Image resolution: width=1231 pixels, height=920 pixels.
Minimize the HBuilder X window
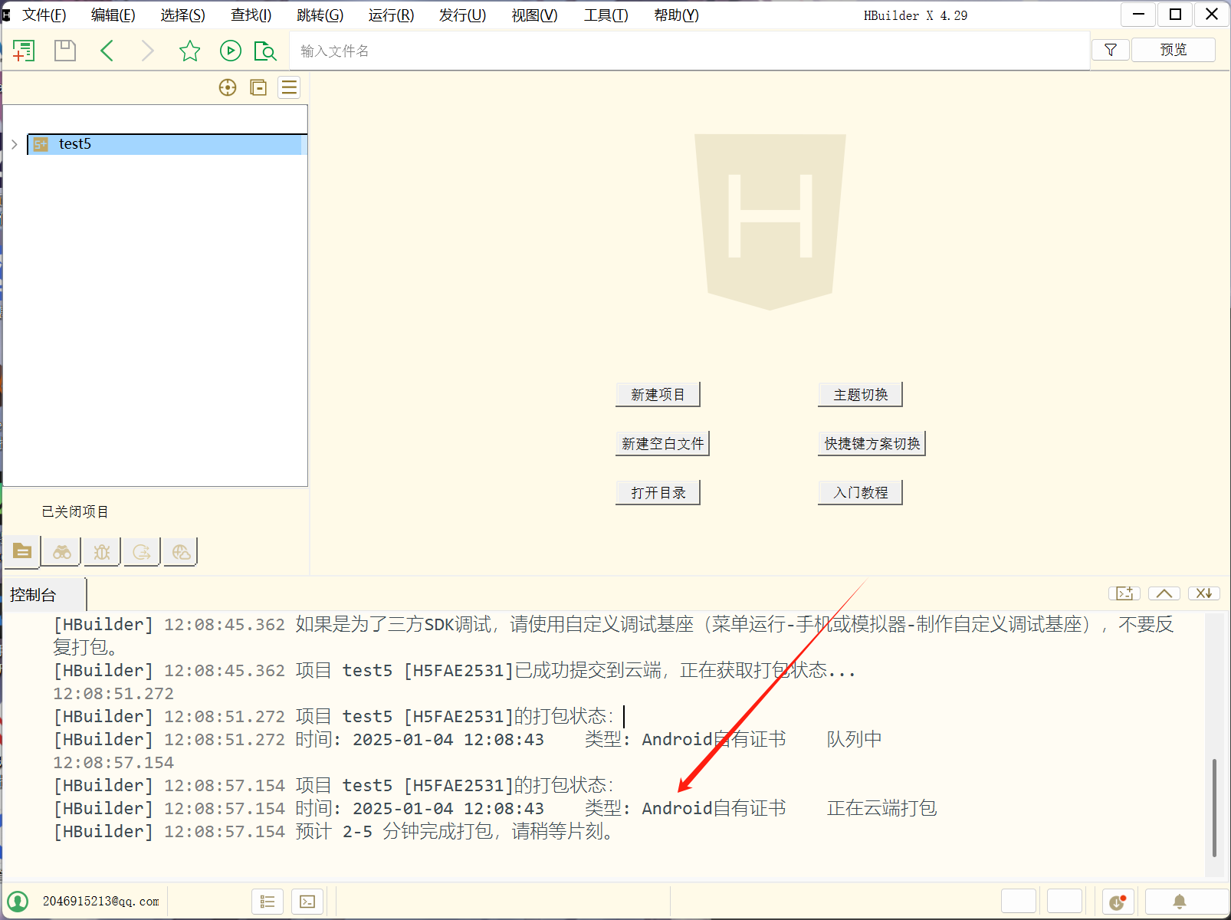tap(1139, 15)
